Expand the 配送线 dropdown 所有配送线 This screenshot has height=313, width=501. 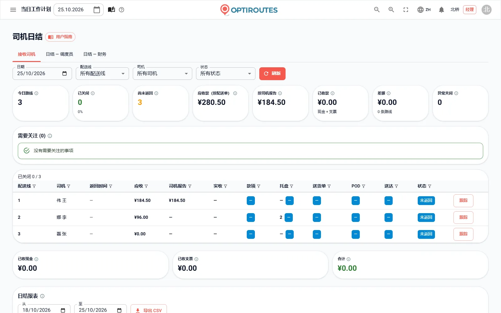102,74
